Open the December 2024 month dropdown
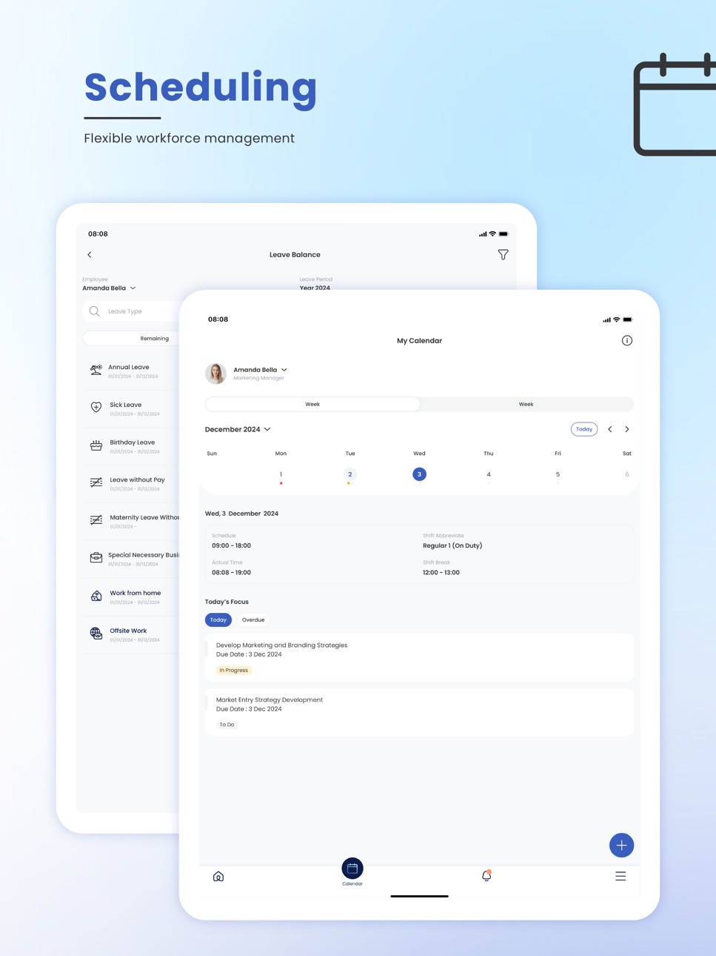 coord(238,429)
